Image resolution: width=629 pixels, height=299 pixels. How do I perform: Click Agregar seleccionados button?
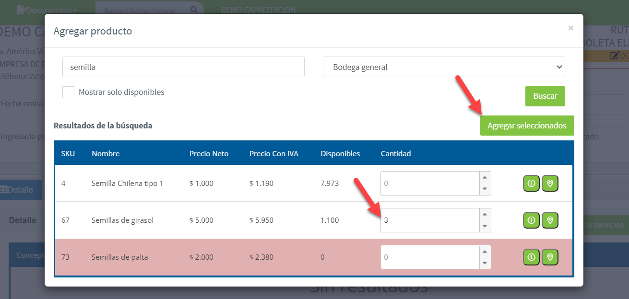pos(527,126)
